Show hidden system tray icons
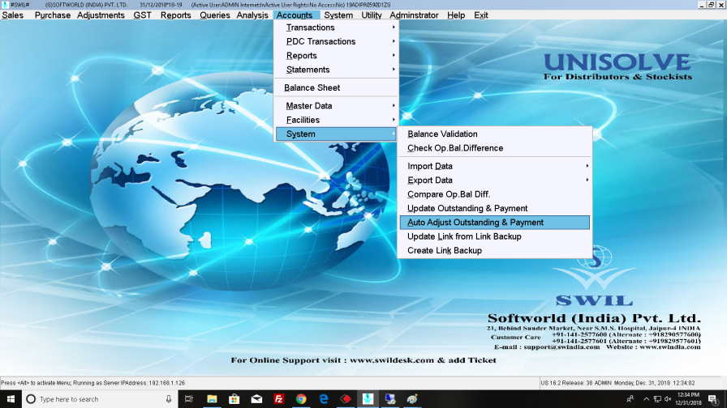Image resolution: width=727 pixels, height=408 pixels. (646, 399)
